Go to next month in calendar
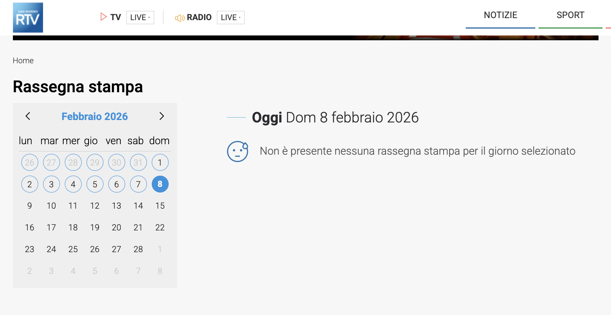The width and height of the screenshot is (611, 315). pyautogui.click(x=161, y=116)
